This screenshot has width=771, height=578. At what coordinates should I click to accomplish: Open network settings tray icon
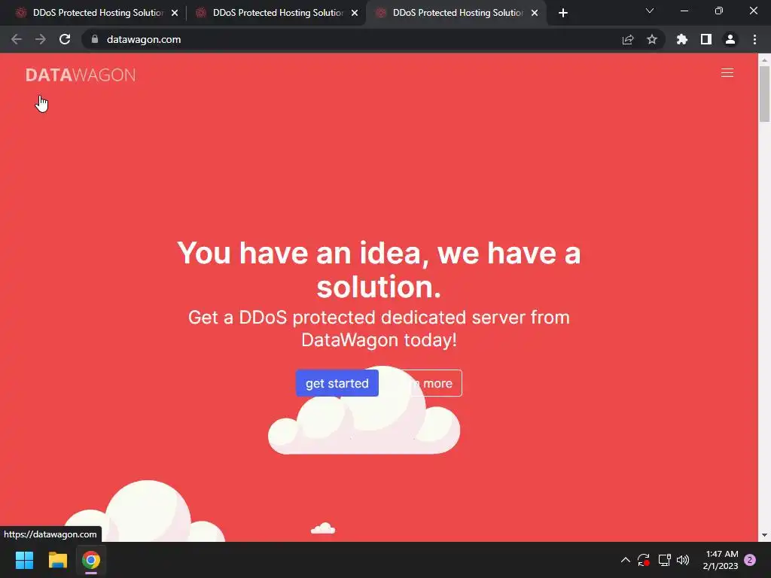click(x=664, y=560)
